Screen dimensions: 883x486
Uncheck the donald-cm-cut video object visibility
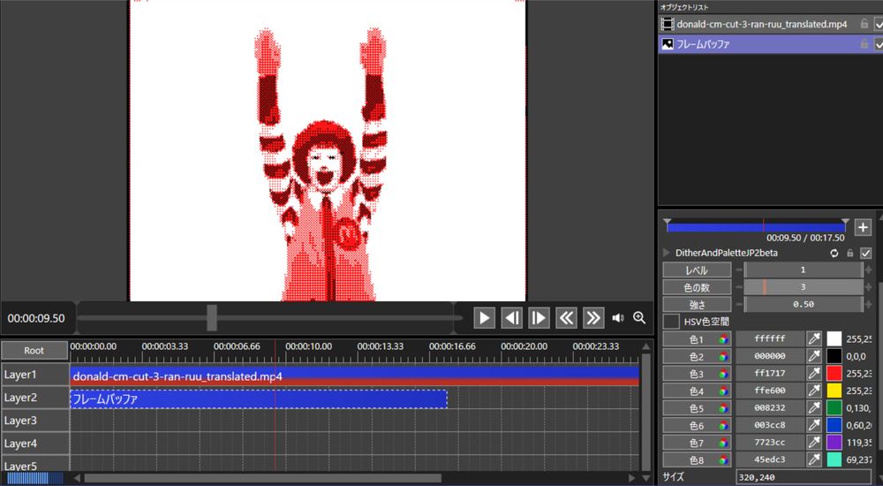click(x=879, y=25)
